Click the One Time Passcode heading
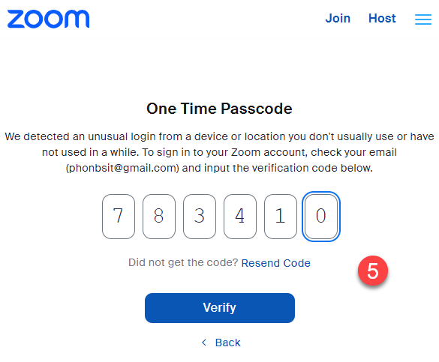 pyautogui.click(x=219, y=109)
